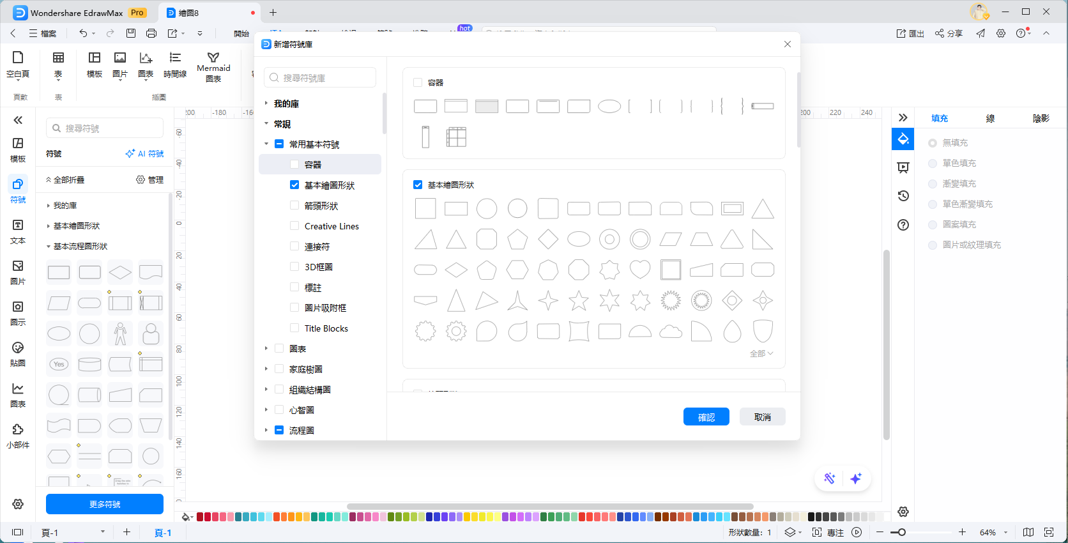
Task: Select the cloud shape in the shape grid
Action: (x=670, y=331)
